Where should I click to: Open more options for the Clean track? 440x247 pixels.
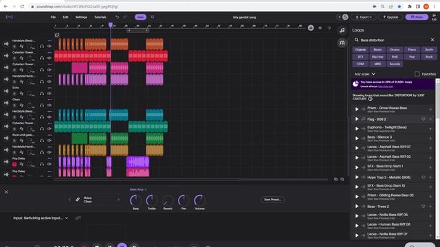[49, 99]
